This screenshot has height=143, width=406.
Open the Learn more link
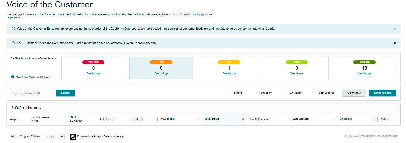point(13,18)
